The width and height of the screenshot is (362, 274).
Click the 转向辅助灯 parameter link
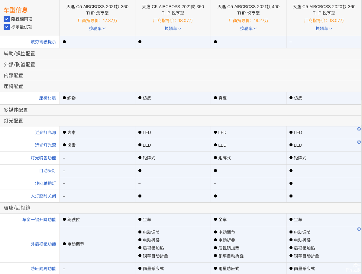[x=46, y=183]
